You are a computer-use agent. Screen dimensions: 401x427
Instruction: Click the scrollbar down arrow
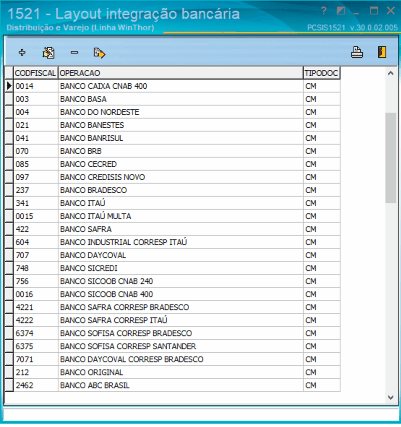pos(391,397)
